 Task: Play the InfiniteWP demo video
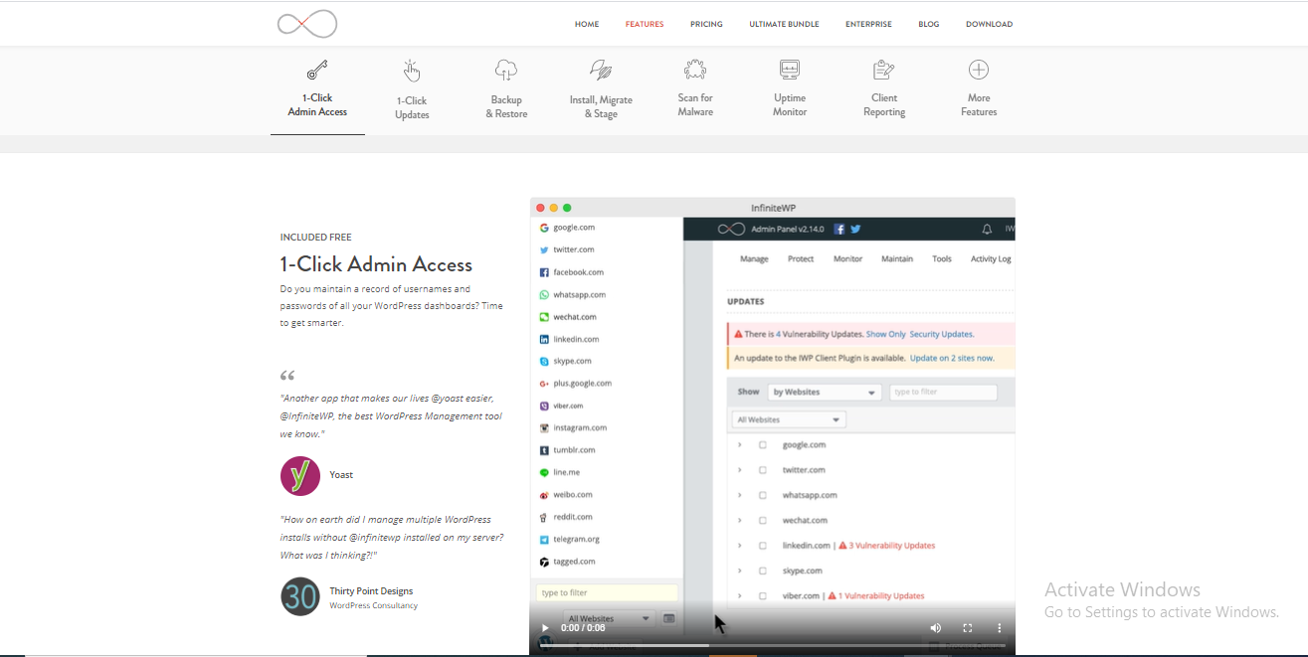tap(544, 628)
